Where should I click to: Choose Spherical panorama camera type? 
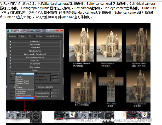(25, 95)
